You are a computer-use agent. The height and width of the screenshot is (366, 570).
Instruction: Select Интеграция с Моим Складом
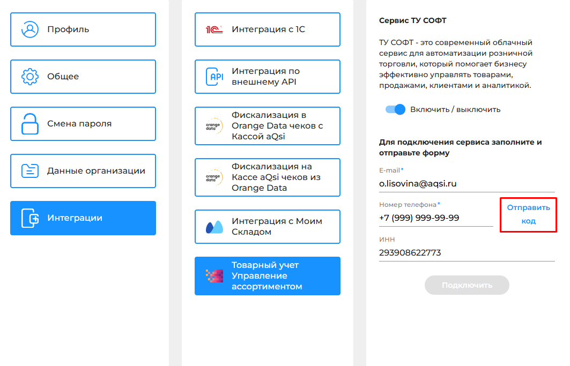click(277, 227)
